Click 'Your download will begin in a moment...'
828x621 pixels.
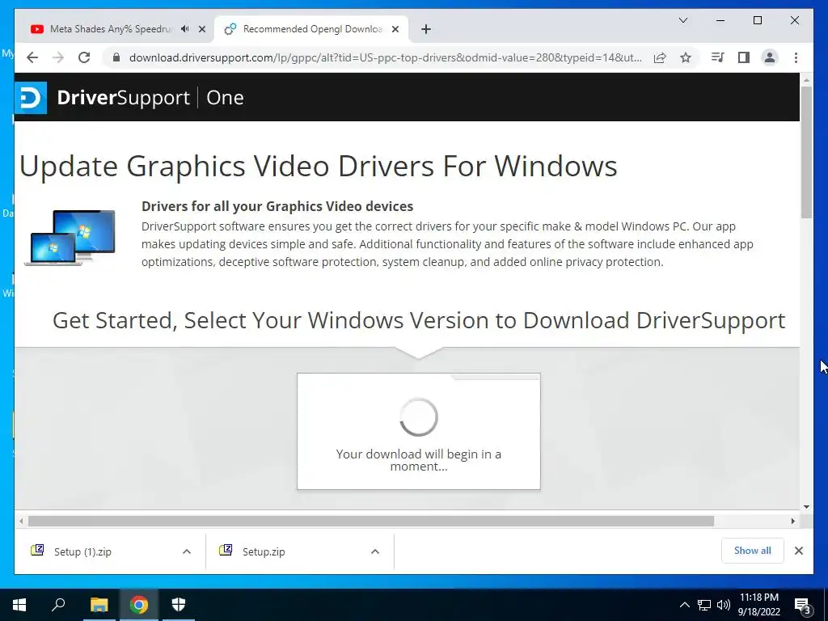(419, 460)
